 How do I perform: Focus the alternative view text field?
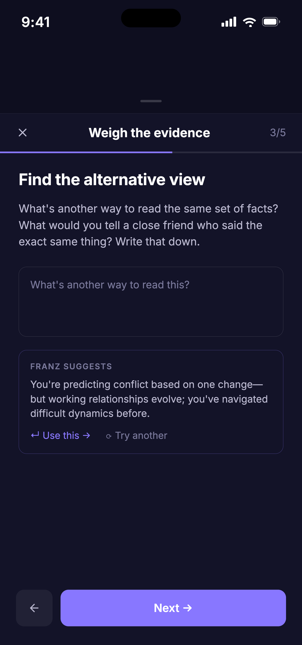151,302
